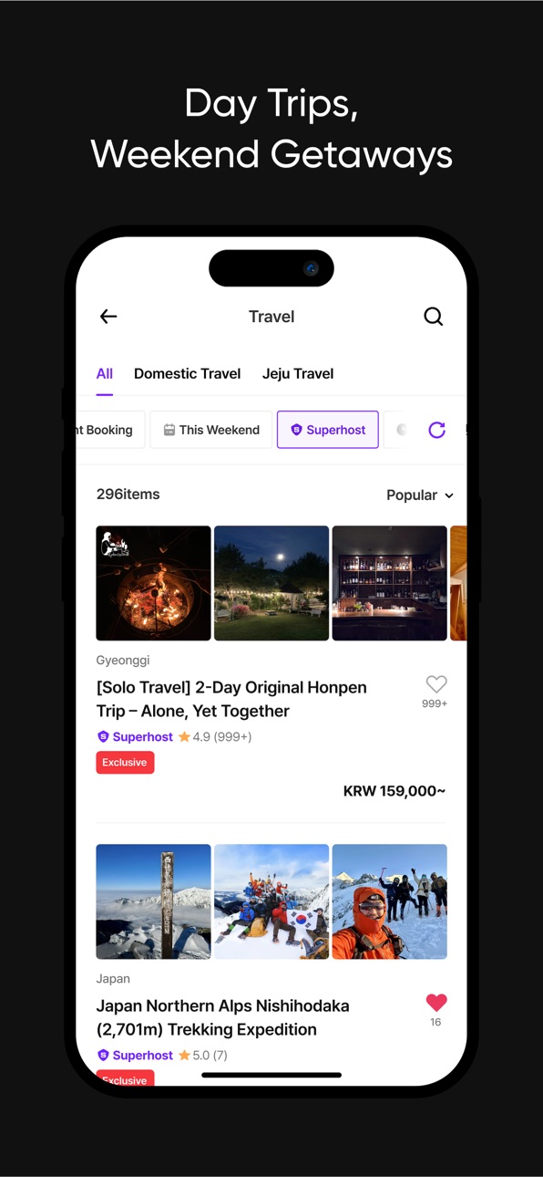Click the 296items count text
The image size is (543, 1177).
[128, 495]
